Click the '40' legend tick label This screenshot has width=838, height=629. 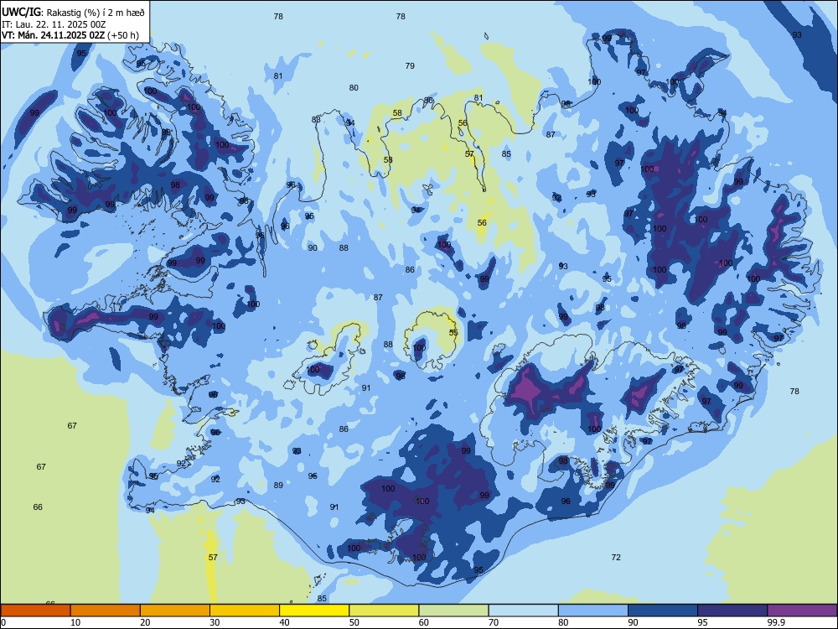pos(285,622)
